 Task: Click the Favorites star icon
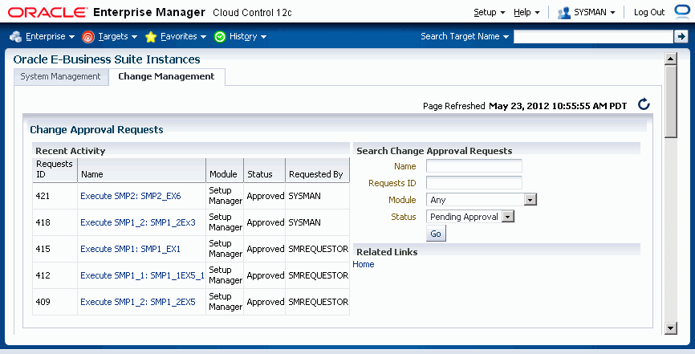coord(151,37)
